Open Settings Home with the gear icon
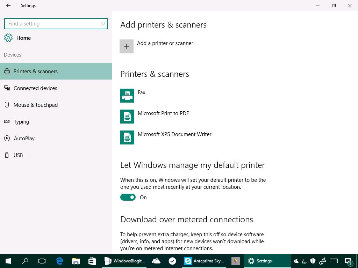Image resolution: width=358 pixels, height=268 pixels. [x=8, y=38]
